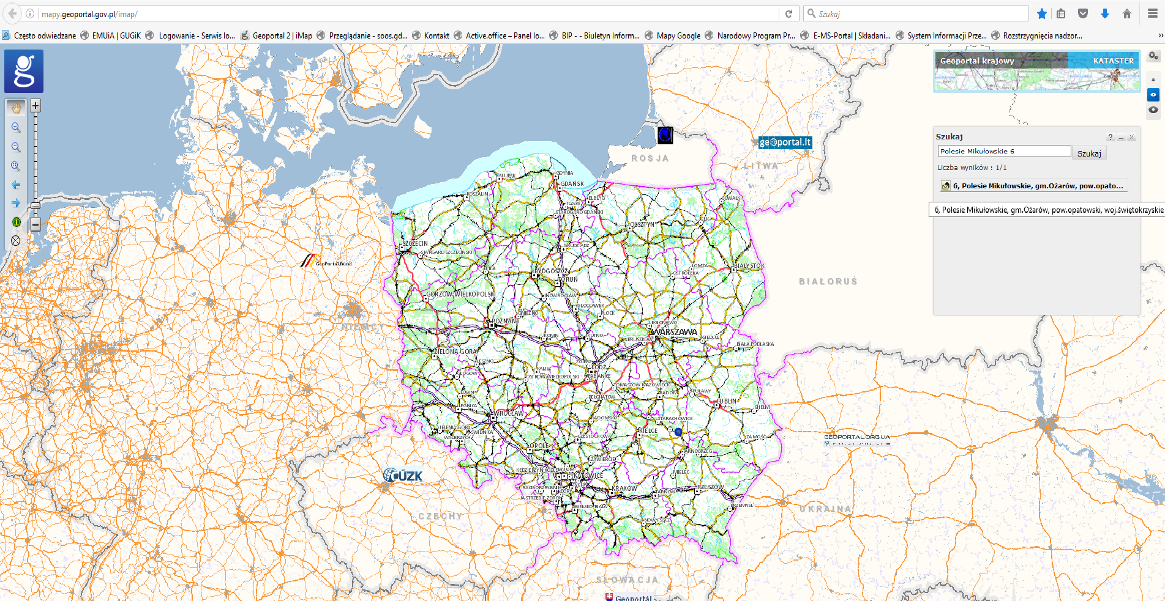Open the gears settings icon near the map switcher
The width and height of the screenshot is (1165, 601).
point(1153,56)
